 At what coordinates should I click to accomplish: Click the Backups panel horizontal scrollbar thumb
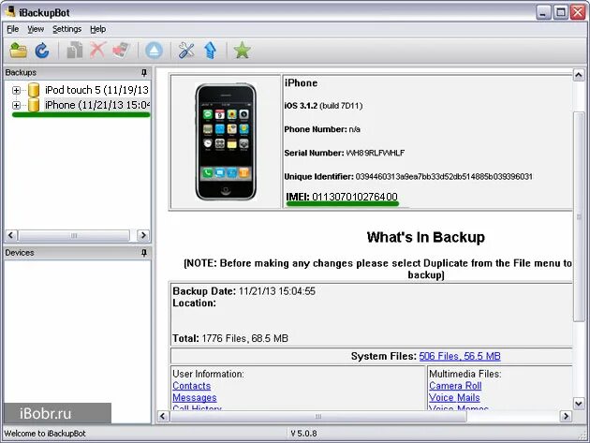tap(74, 235)
